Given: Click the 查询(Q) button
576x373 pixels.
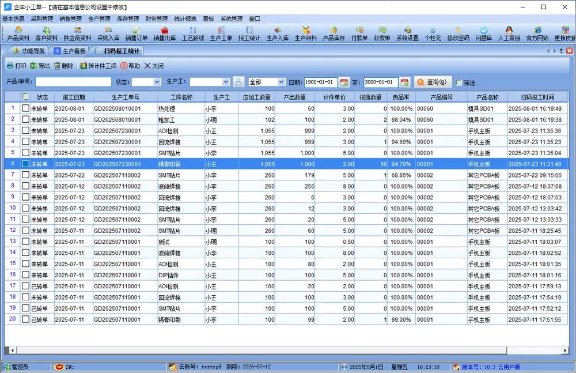Looking at the screenshot, I should click(x=433, y=82).
